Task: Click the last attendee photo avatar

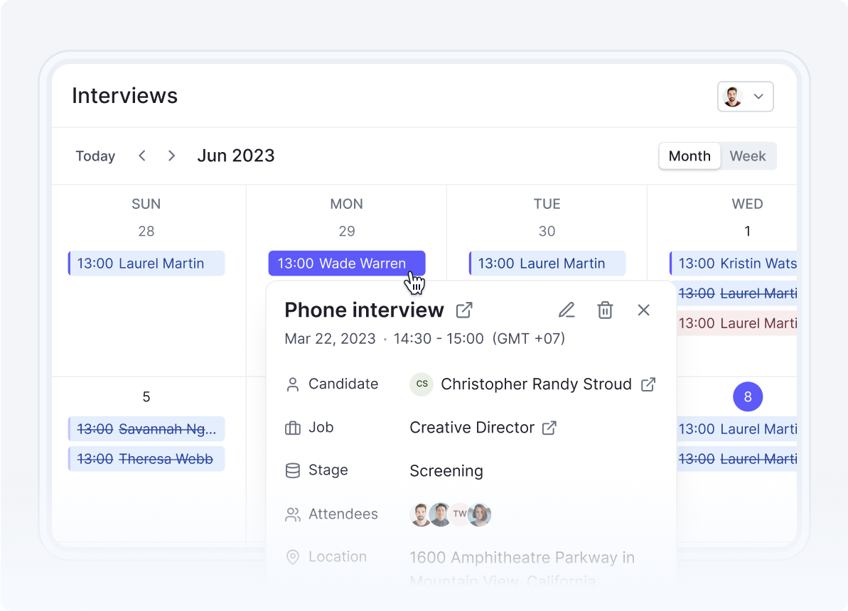Action: [480, 514]
